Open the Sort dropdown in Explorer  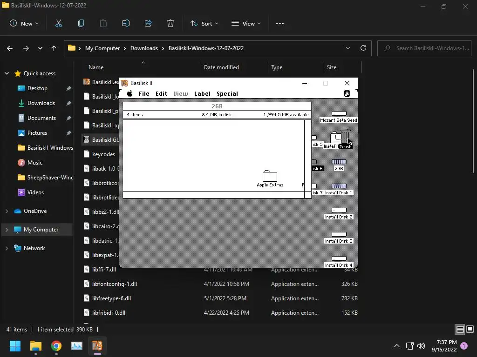pos(204,23)
